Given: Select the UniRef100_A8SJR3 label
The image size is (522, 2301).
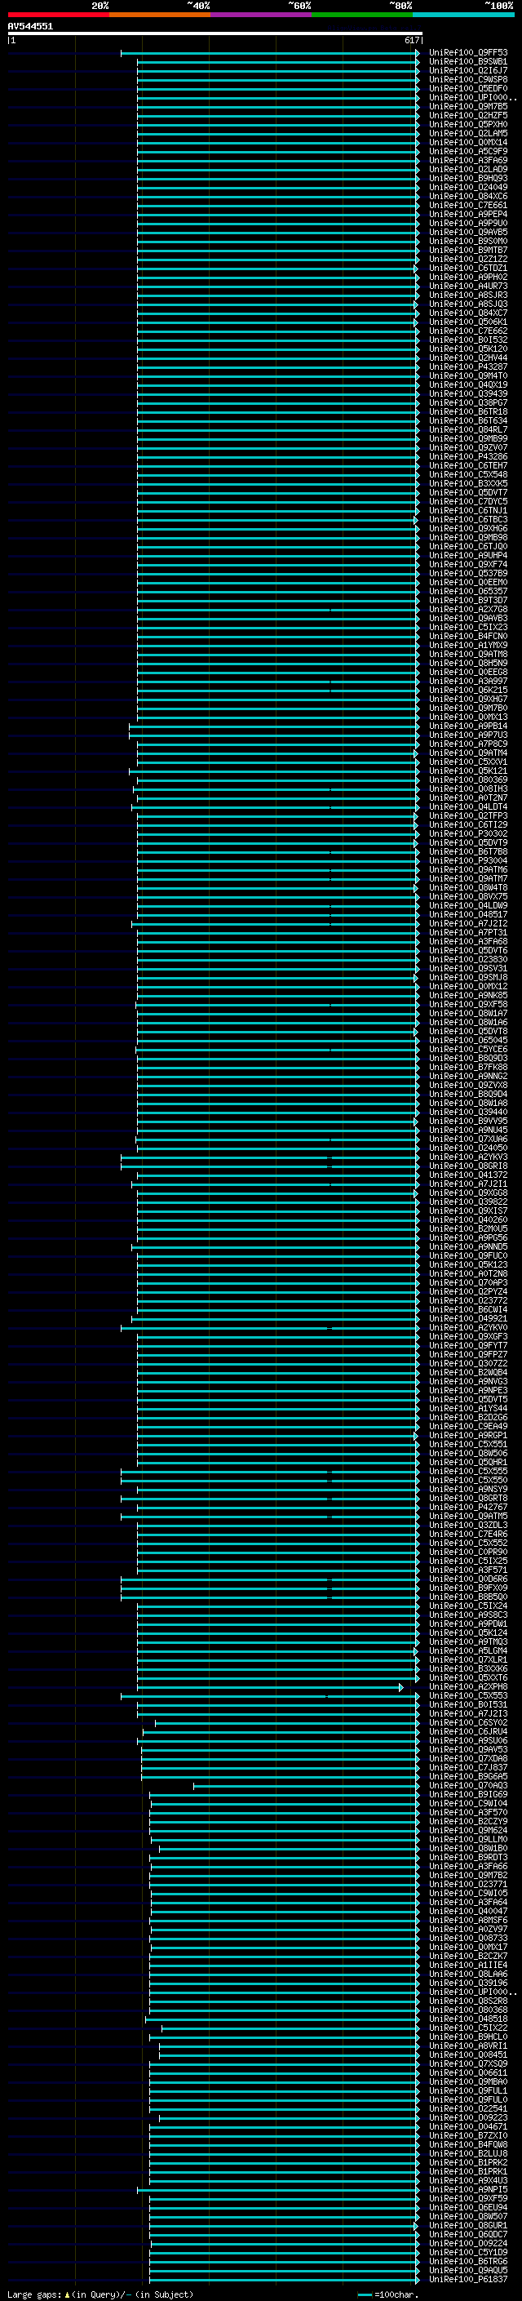Looking at the screenshot, I should [x=468, y=295].
